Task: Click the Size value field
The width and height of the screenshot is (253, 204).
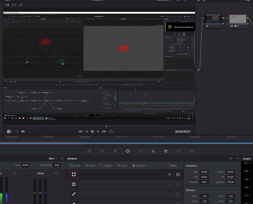Action: [x=204, y=172]
